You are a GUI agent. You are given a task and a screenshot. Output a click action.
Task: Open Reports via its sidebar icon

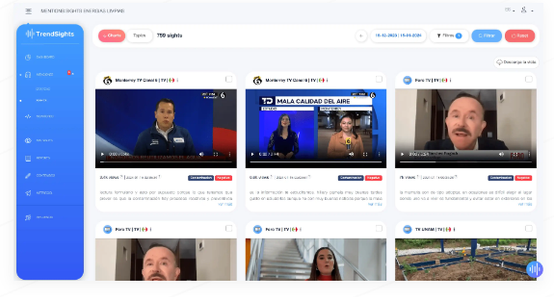tap(28, 158)
